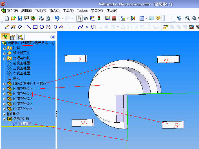199x149 pixels.
Task: Click the Undo arrow icon
Action: [x=57, y=18]
